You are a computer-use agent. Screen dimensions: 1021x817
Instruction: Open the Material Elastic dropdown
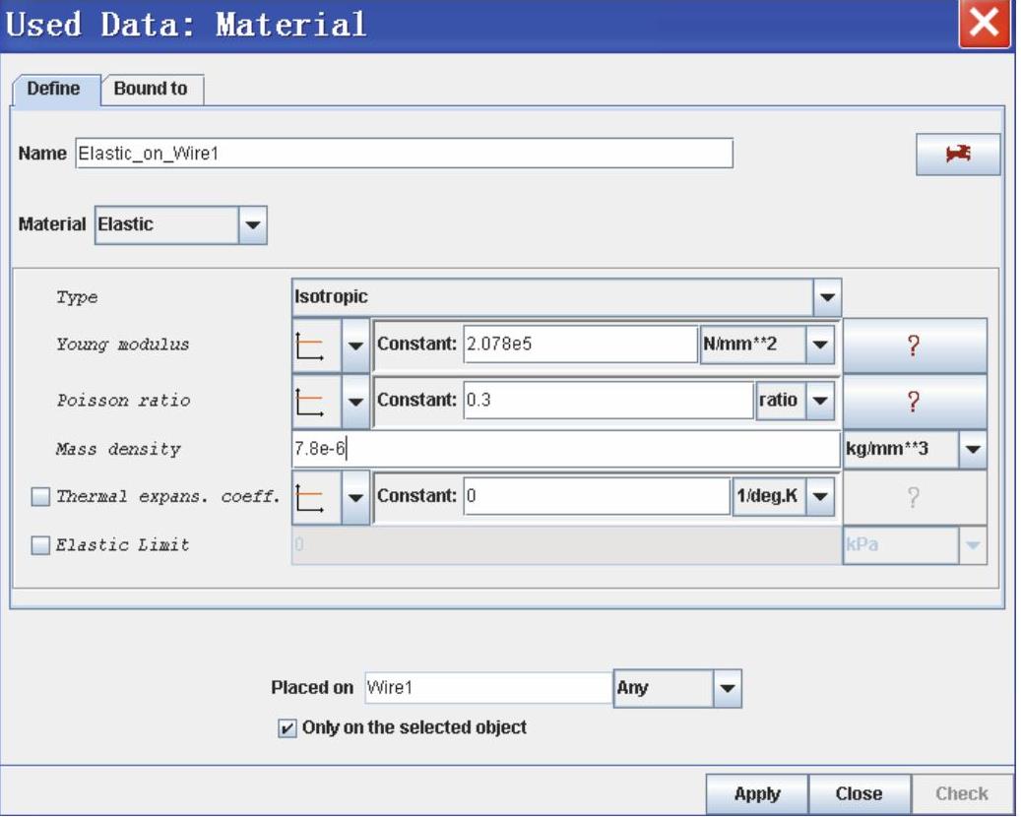pyautogui.click(x=253, y=224)
